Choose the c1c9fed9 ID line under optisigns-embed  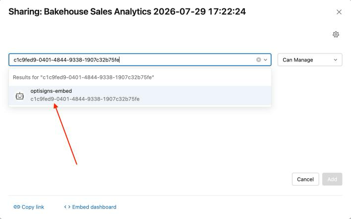[x=85, y=99]
